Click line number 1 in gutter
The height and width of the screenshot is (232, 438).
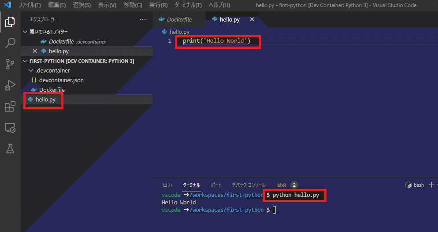click(x=170, y=41)
